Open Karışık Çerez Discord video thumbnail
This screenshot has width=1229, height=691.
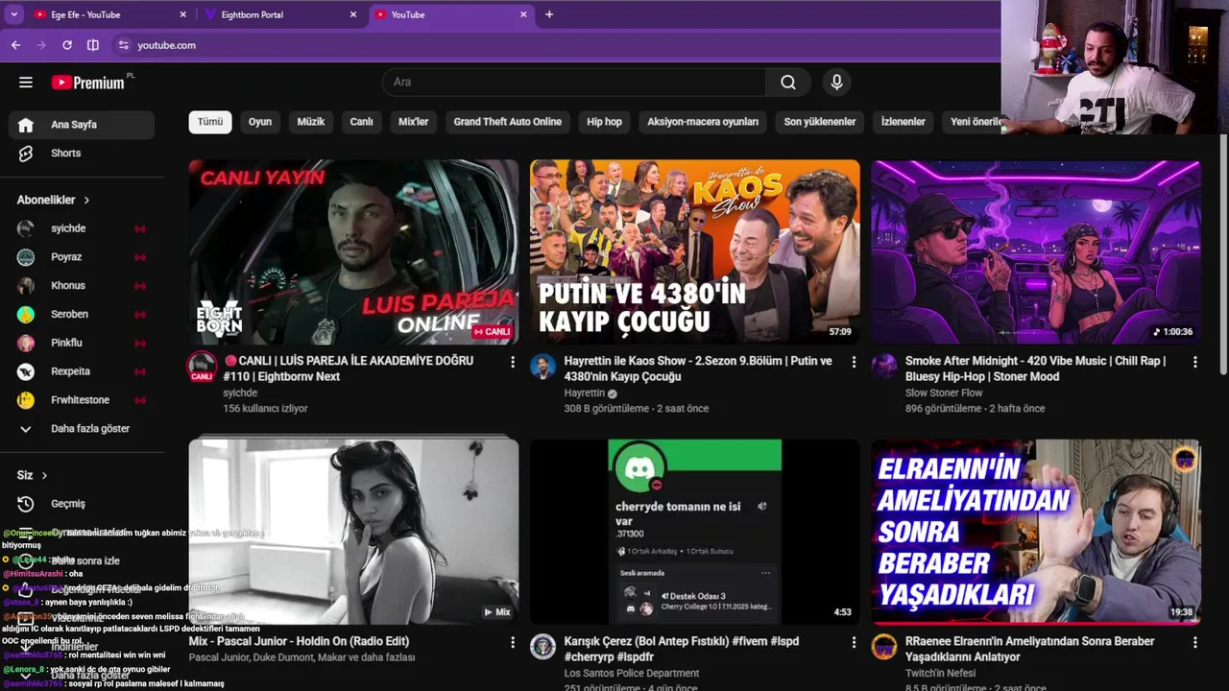tap(695, 532)
